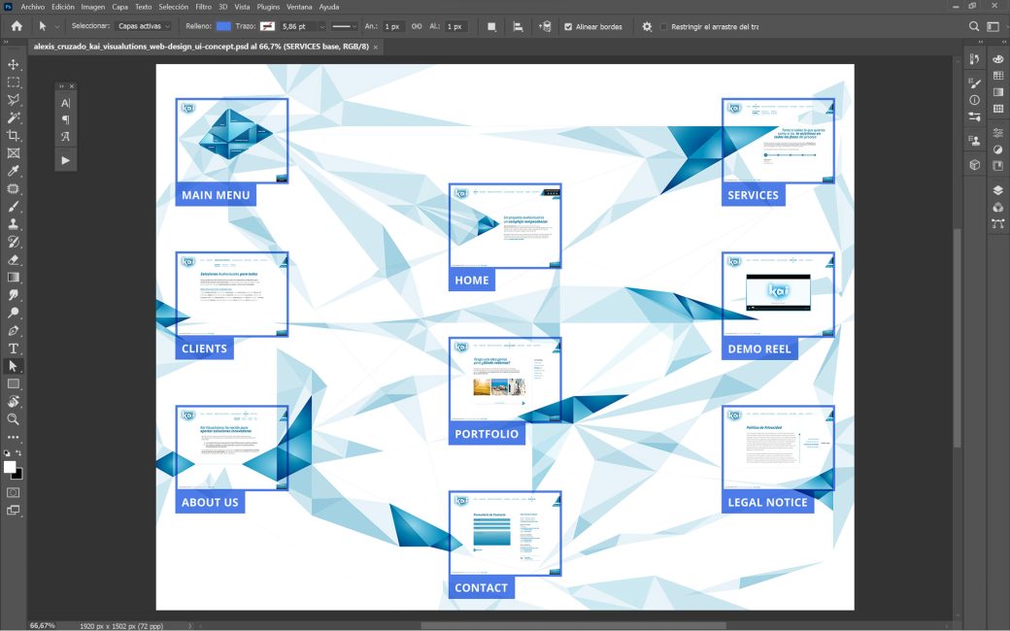The image size is (1010, 631).
Task: Click the zoom percentage field in status bar
Action: [43, 626]
